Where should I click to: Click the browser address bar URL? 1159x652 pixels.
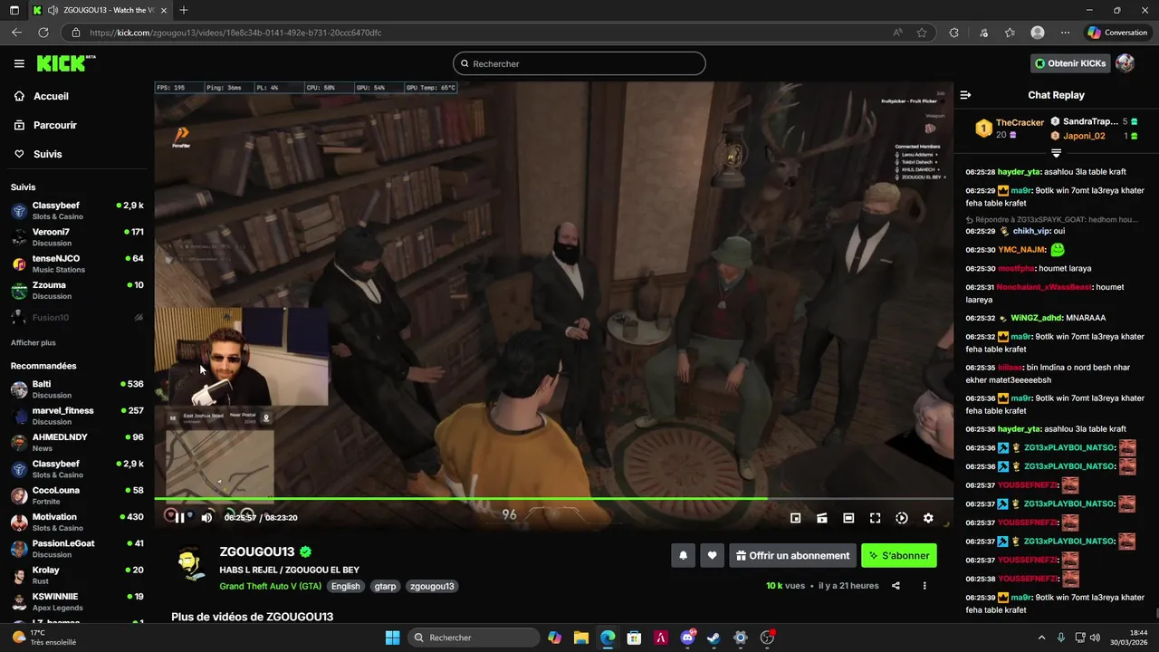click(x=235, y=33)
